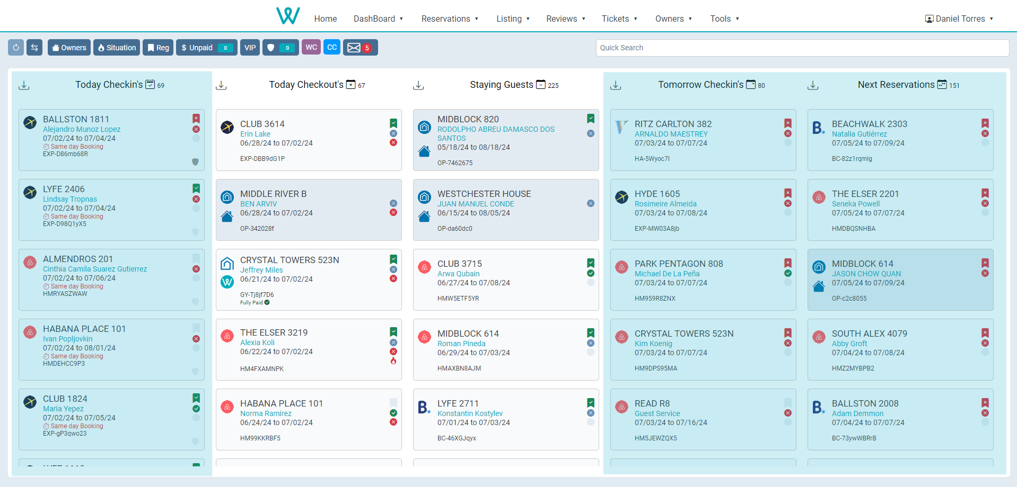Open the mail envelope button with 5 badge
Viewport: 1017px width, 487px height.
point(360,48)
